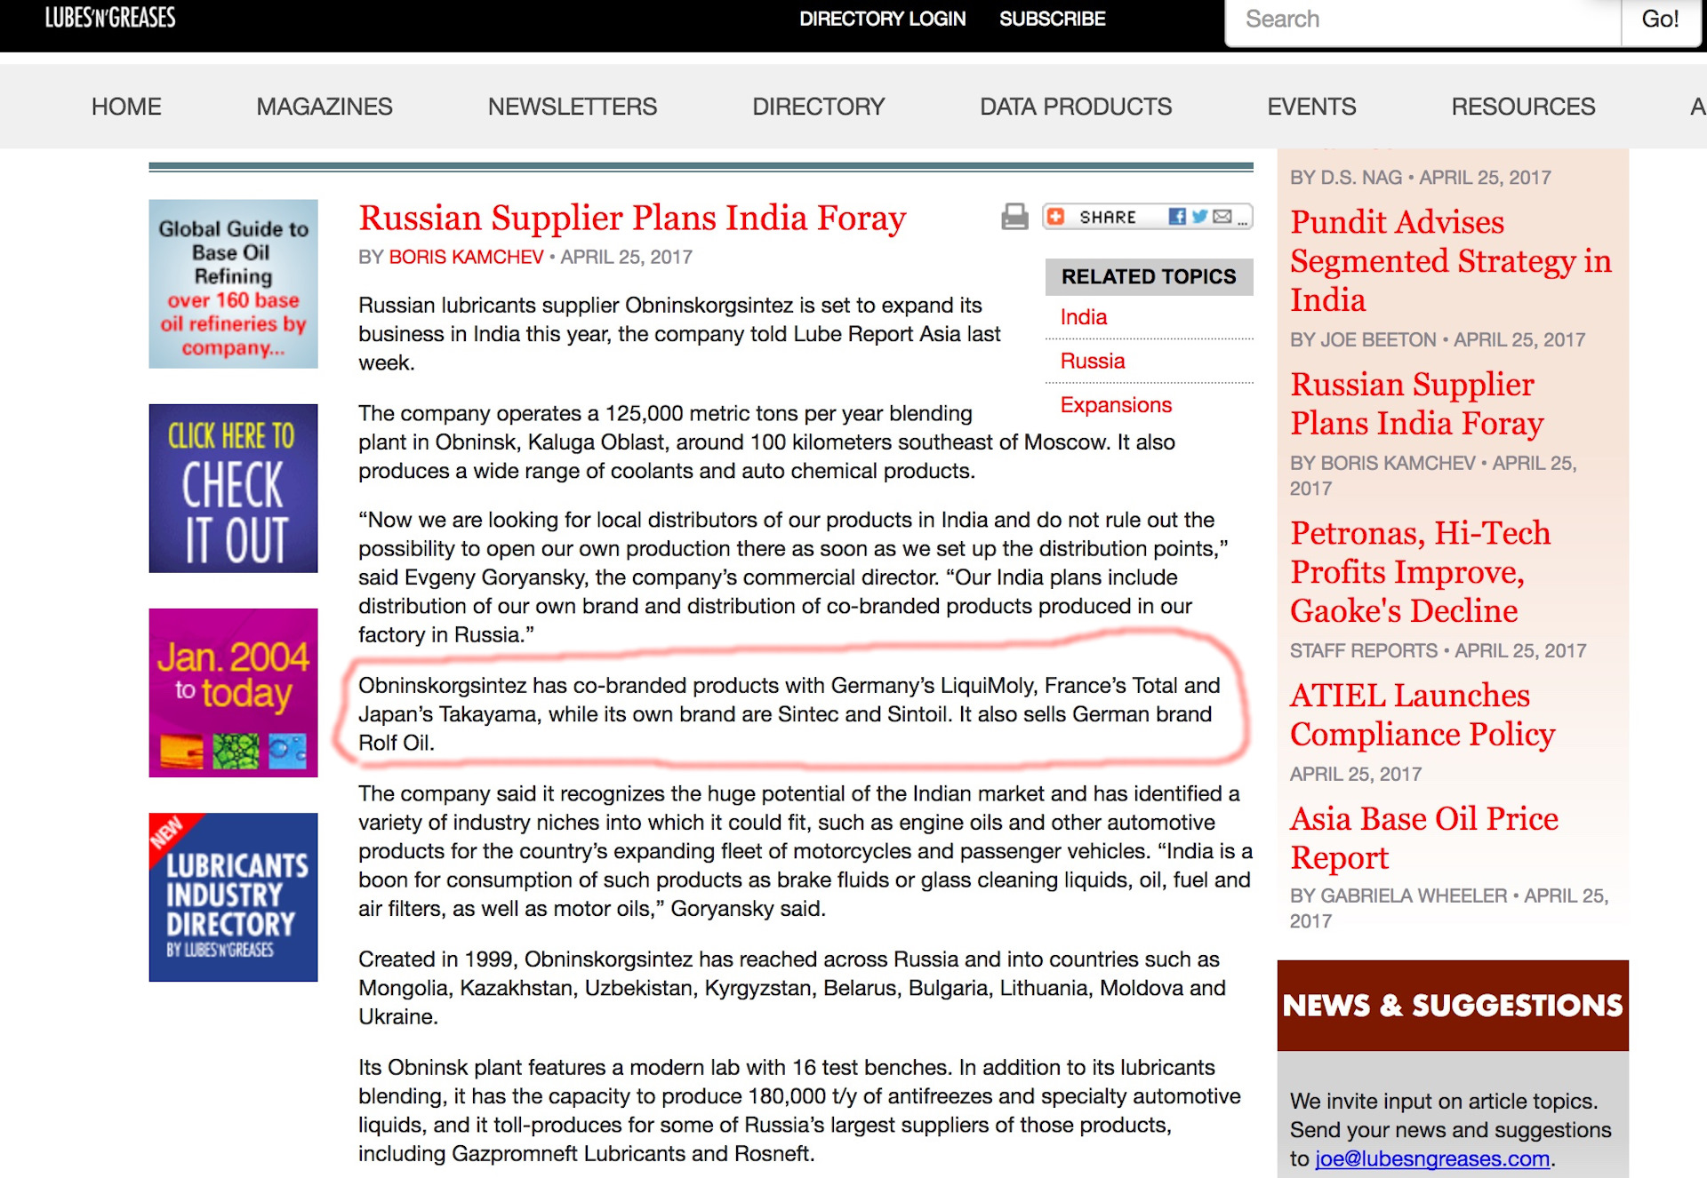Click the RELATED TOPICS header
The image size is (1707, 1178).
1149,276
